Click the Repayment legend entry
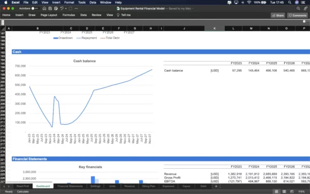This screenshot has width=310, height=194. coord(87,38)
